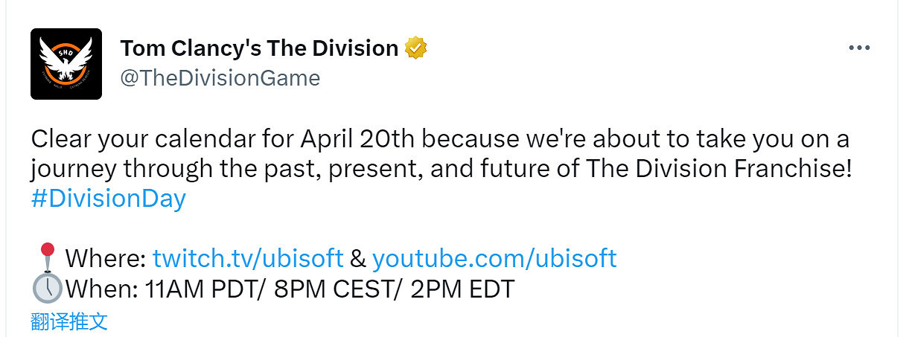
Task: Open the #DivisionDay hashtag
Action: tap(108, 199)
